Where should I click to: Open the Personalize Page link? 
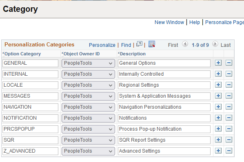point(224,22)
